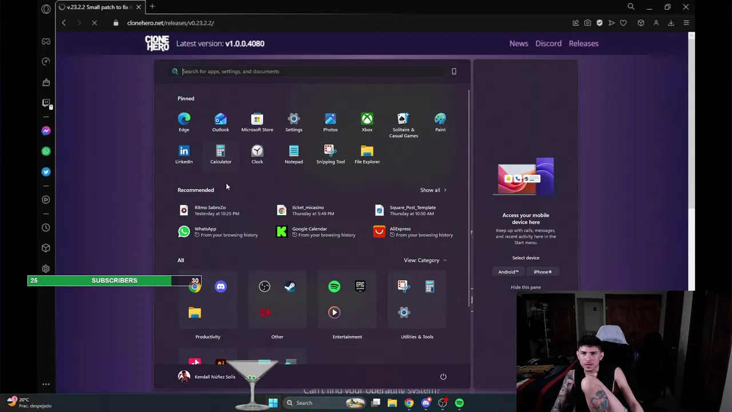Launch Notepad from pinned apps

[293, 154]
